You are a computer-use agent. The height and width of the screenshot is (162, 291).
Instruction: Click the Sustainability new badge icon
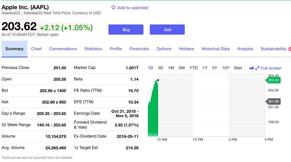point(289,49)
